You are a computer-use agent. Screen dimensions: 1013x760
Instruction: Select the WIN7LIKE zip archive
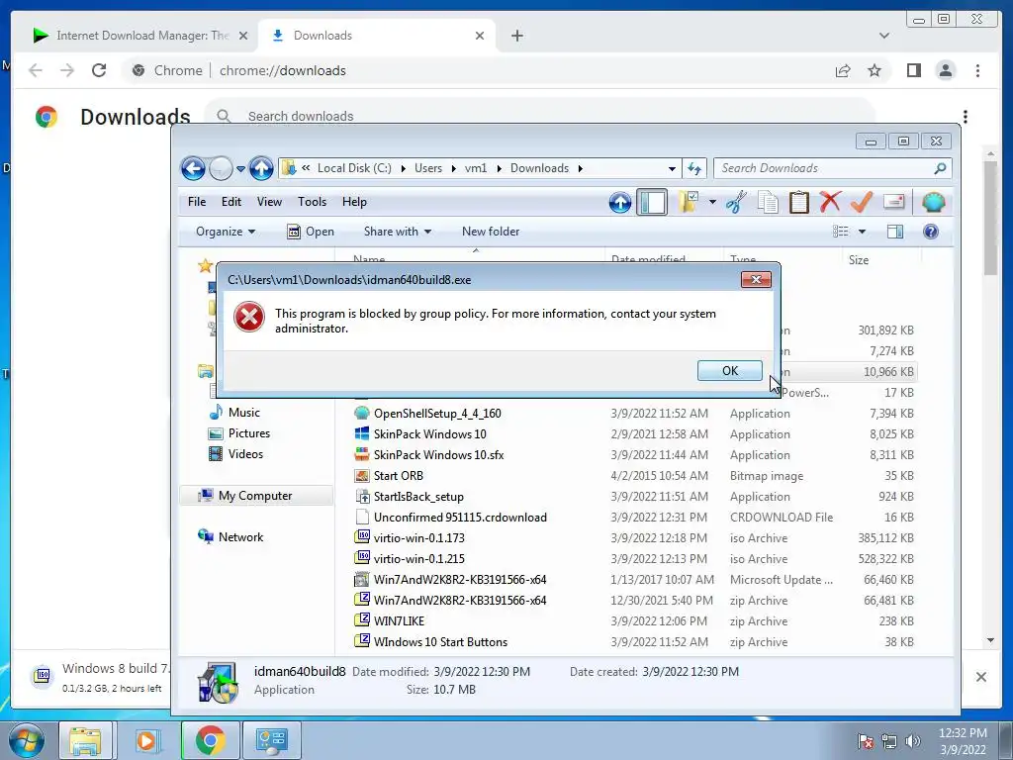399,621
